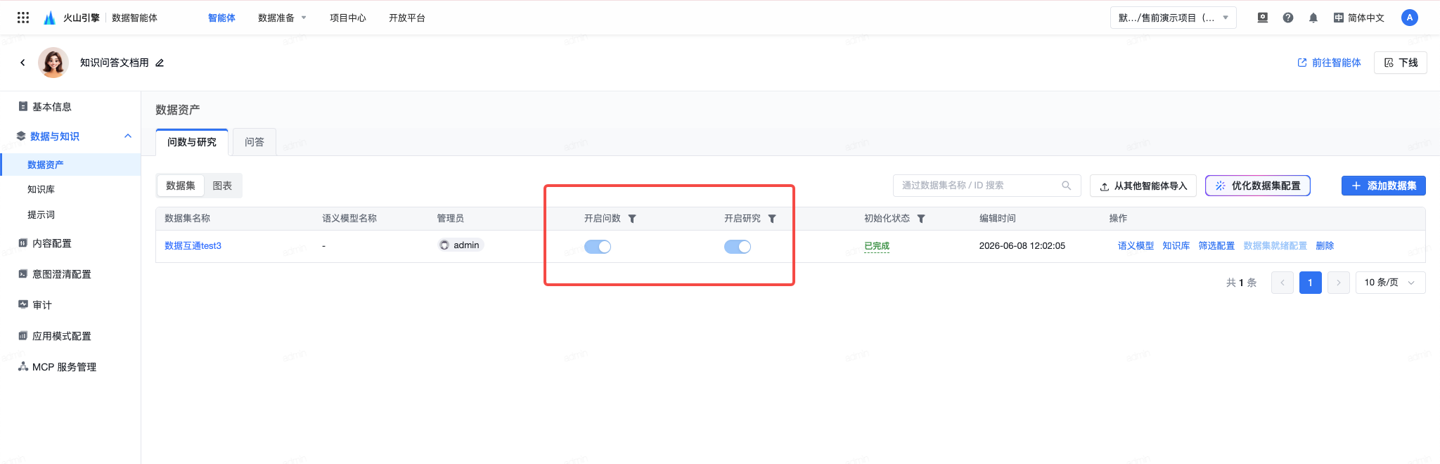Switch to the 图表 segment

(222, 186)
